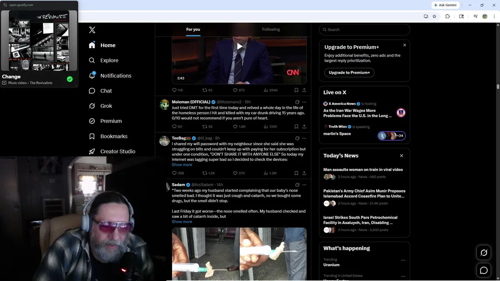Switch to the For you tab

click(193, 29)
